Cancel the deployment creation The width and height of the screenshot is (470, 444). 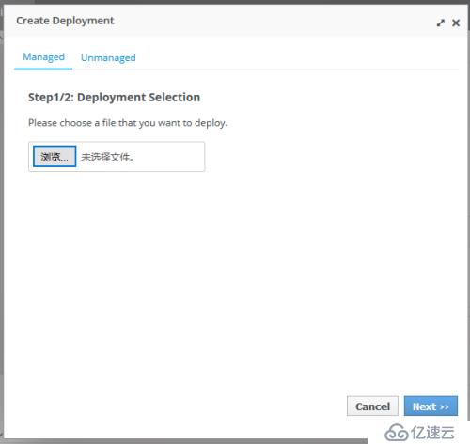pyautogui.click(x=372, y=406)
